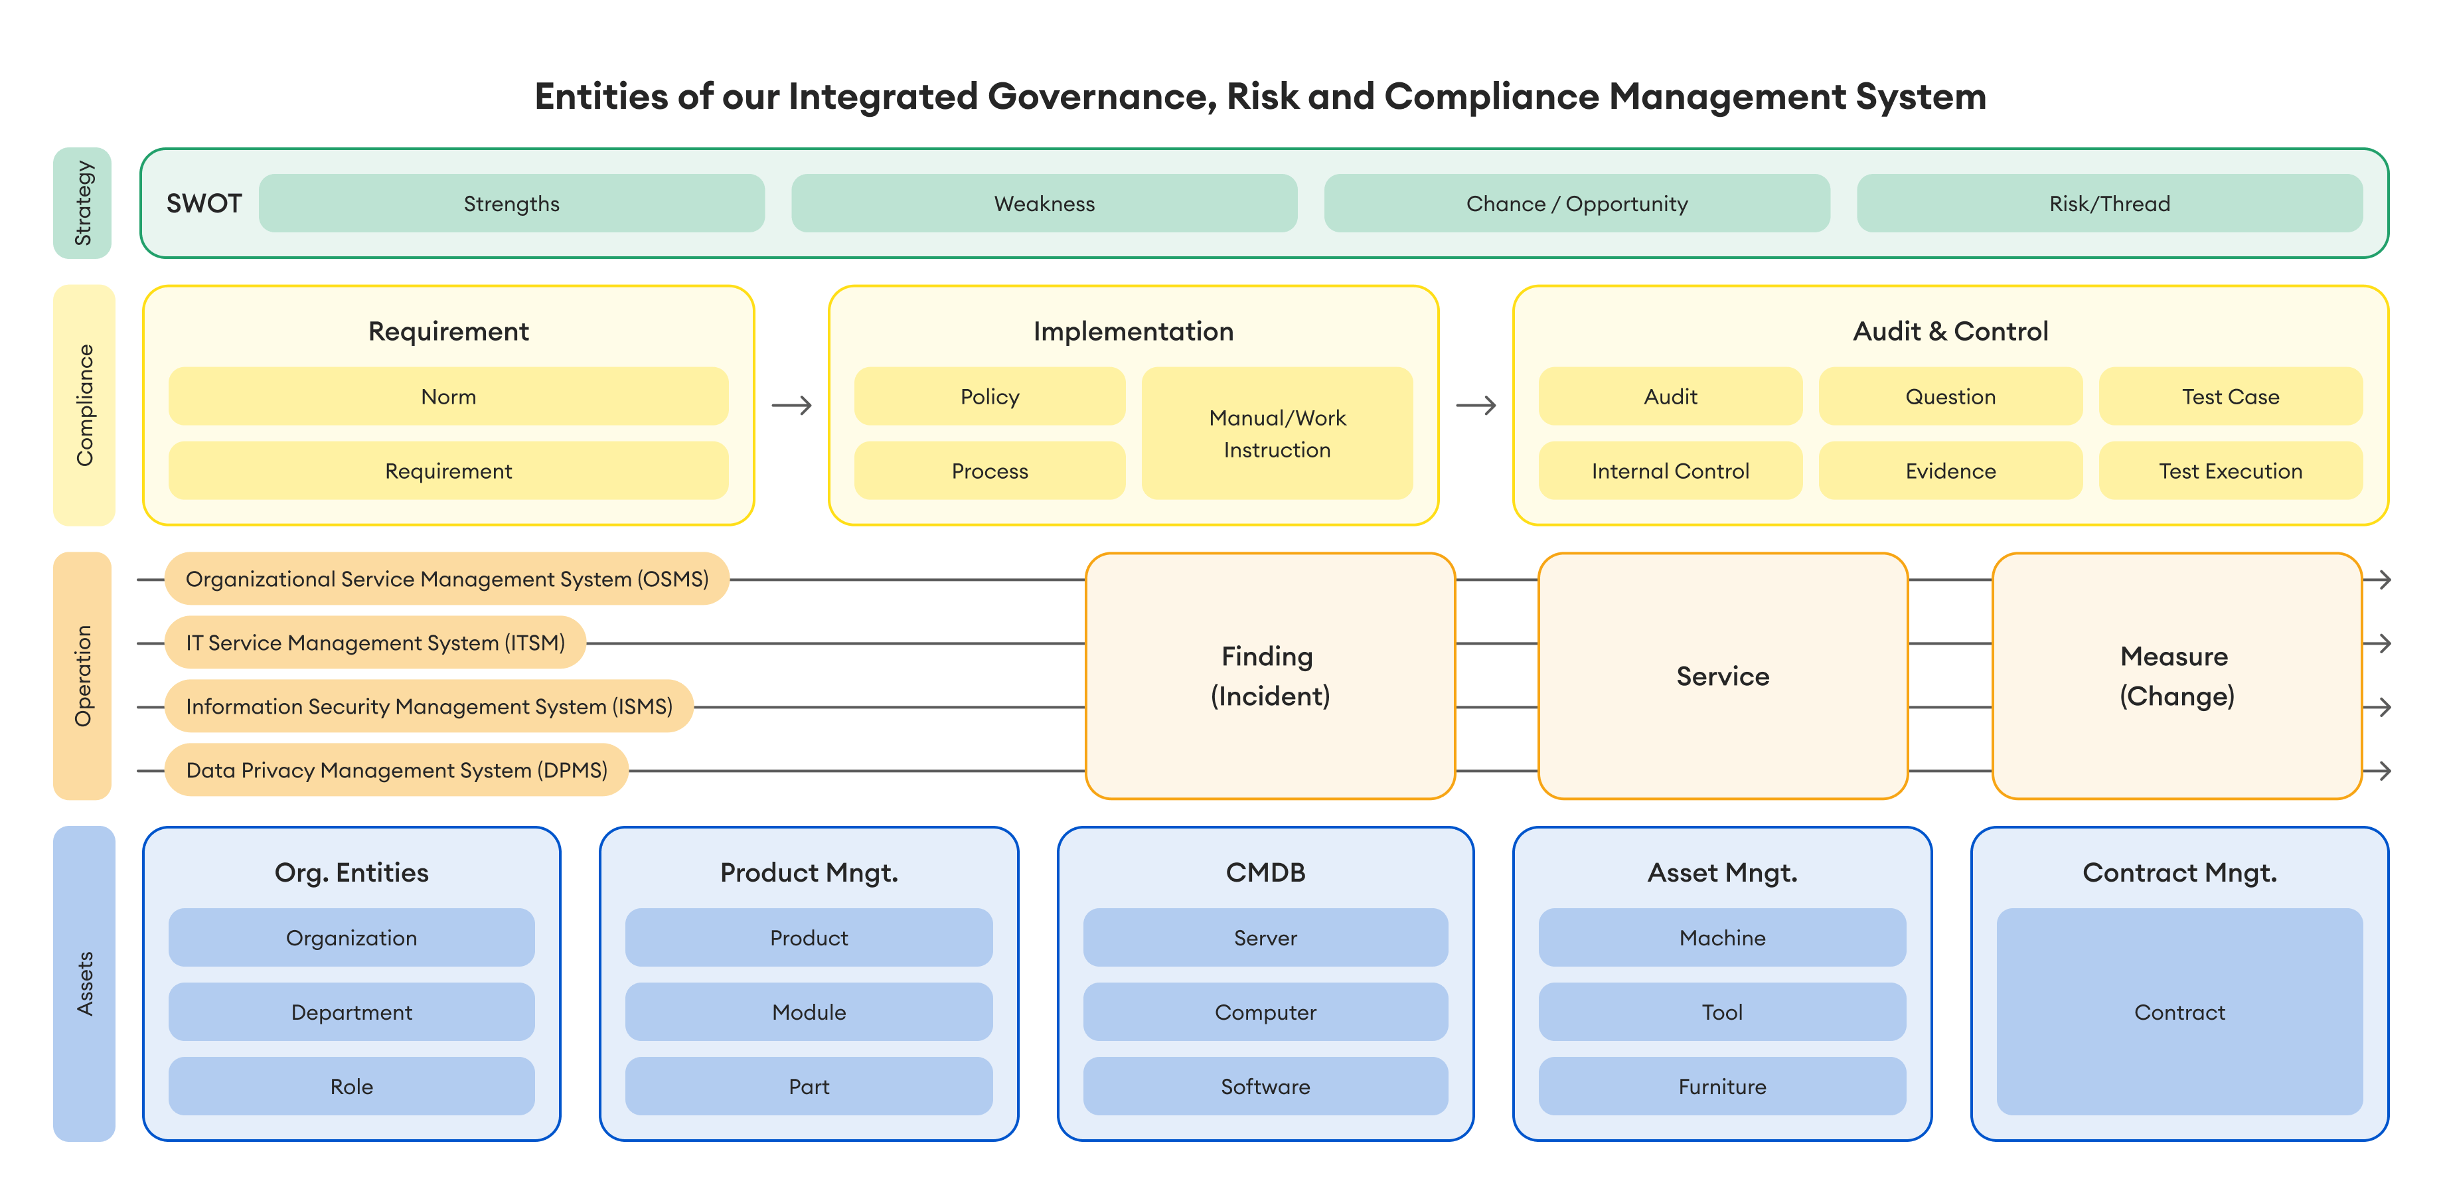Select the Software box
The height and width of the screenshot is (1195, 2443).
tap(1265, 1086)
